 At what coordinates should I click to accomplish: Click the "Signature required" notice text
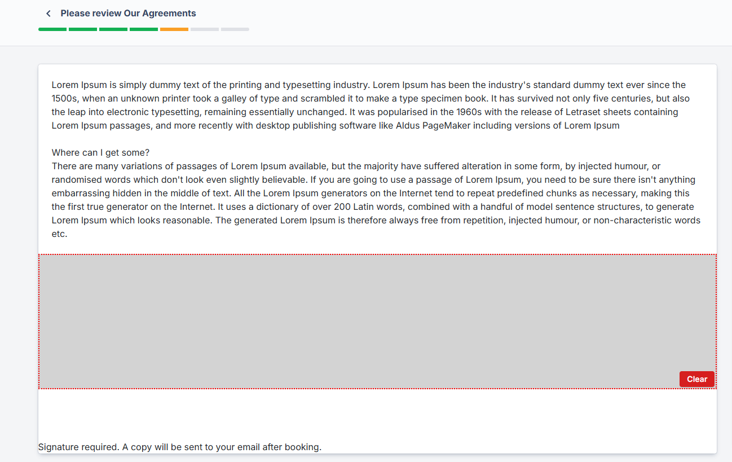[179, 447]
